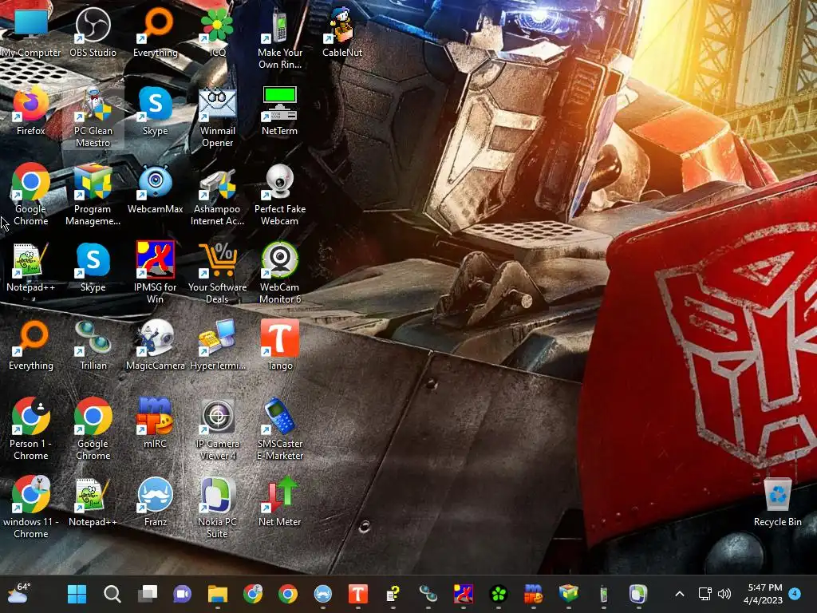Image resolution: width=817 pixels, height=613 pixels.
Task: Open the HyperTermi... shortcut
Action: click(217, 345)
